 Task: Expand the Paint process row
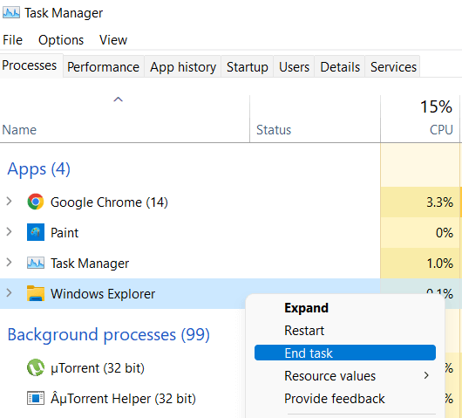(x=9, y=232)
